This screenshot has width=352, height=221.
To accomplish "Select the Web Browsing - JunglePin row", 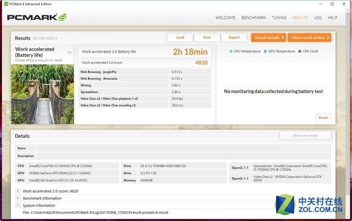I will [145, 72].
